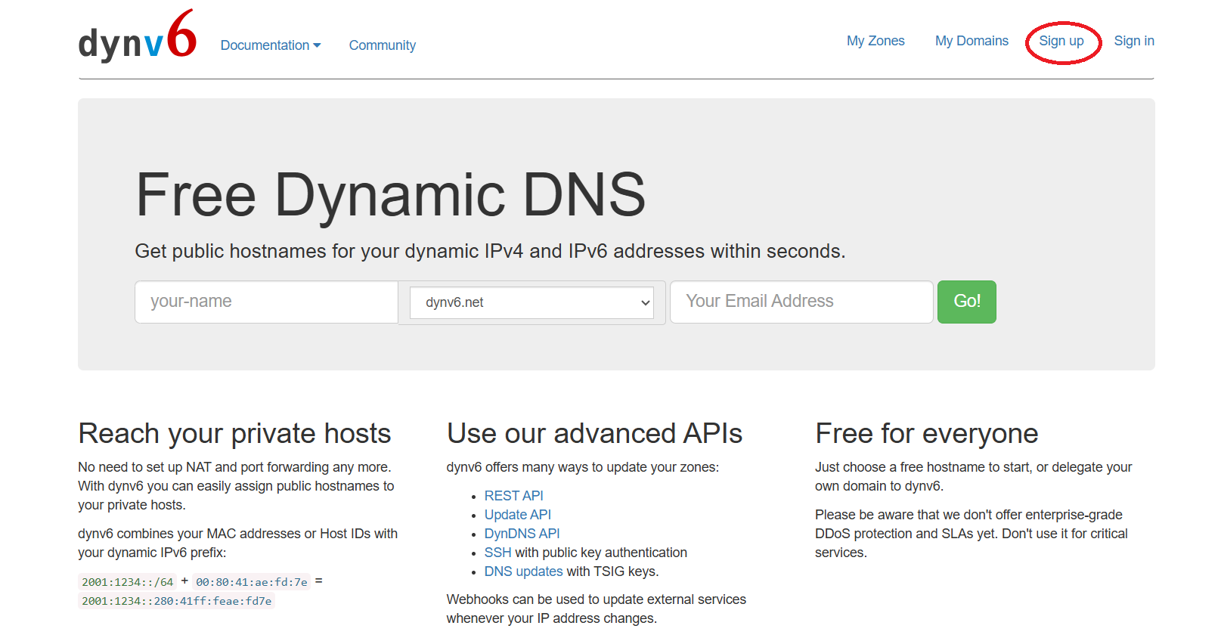The width and height of the screenshot is (1221, 638).
Task: Click the Your Email Address field
Action: (x=801, y=302)
